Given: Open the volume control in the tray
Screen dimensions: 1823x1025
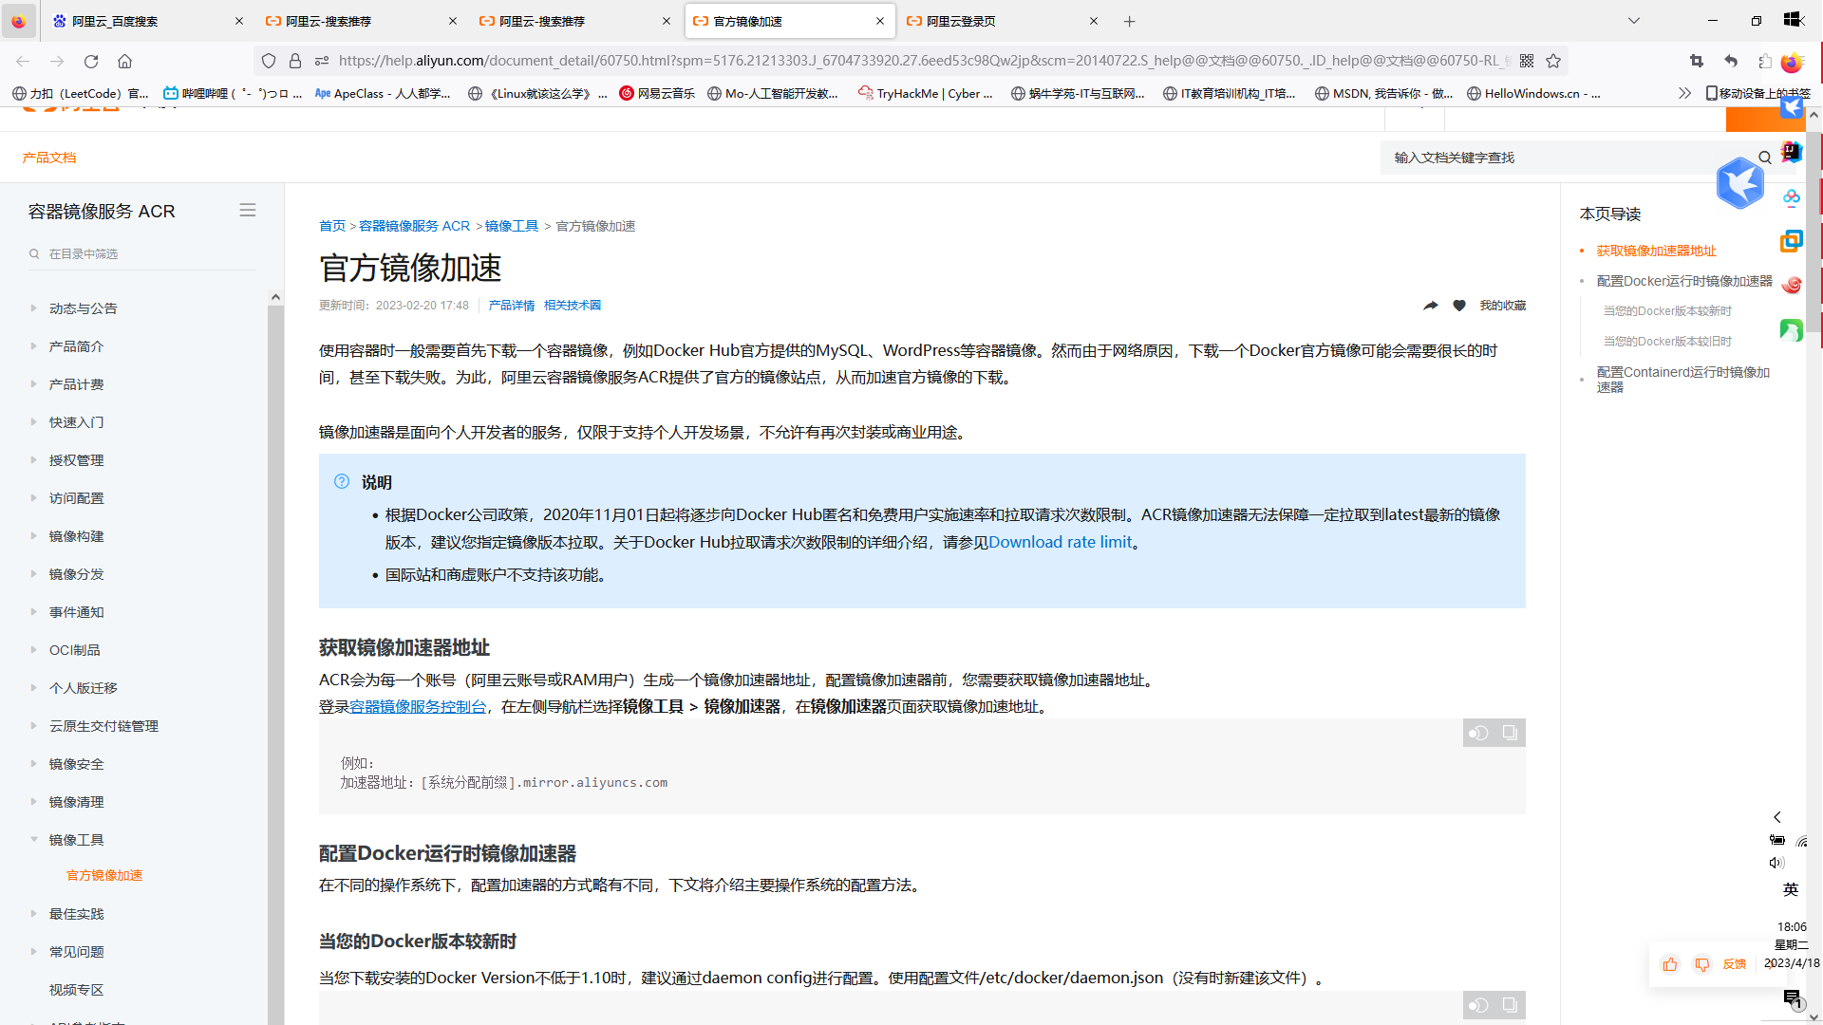Looking at the screenshot, I should (1776, 863).
